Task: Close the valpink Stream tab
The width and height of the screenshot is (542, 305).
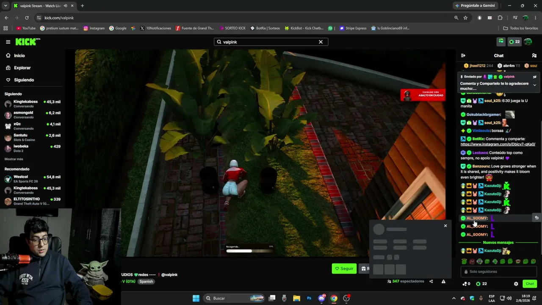Action: [72, 6]
